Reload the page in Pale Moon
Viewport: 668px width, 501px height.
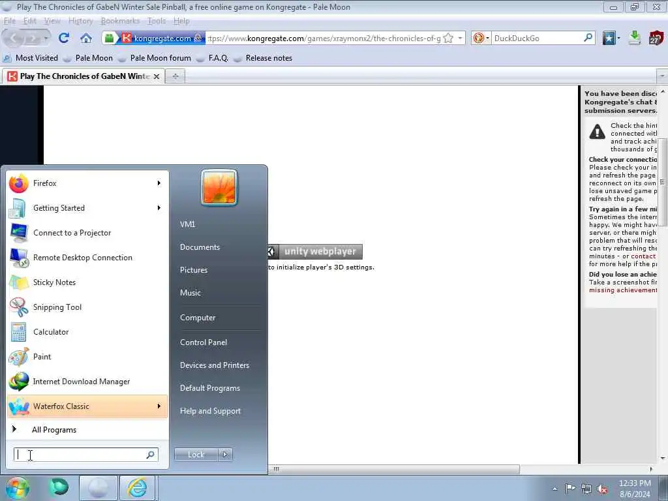coord(64,38)
